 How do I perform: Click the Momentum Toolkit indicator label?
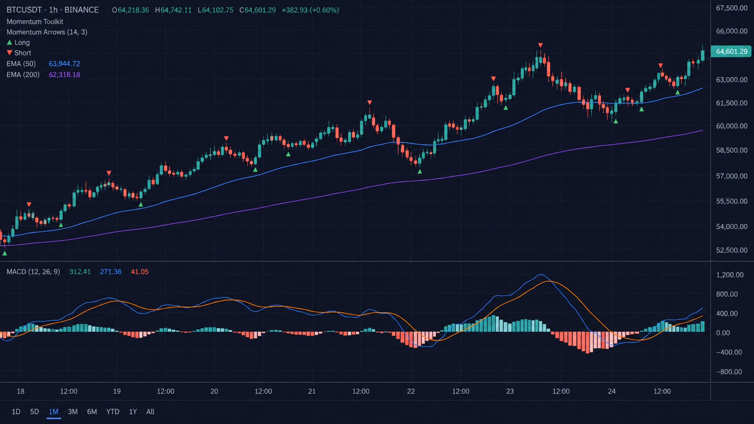[35, 21]
